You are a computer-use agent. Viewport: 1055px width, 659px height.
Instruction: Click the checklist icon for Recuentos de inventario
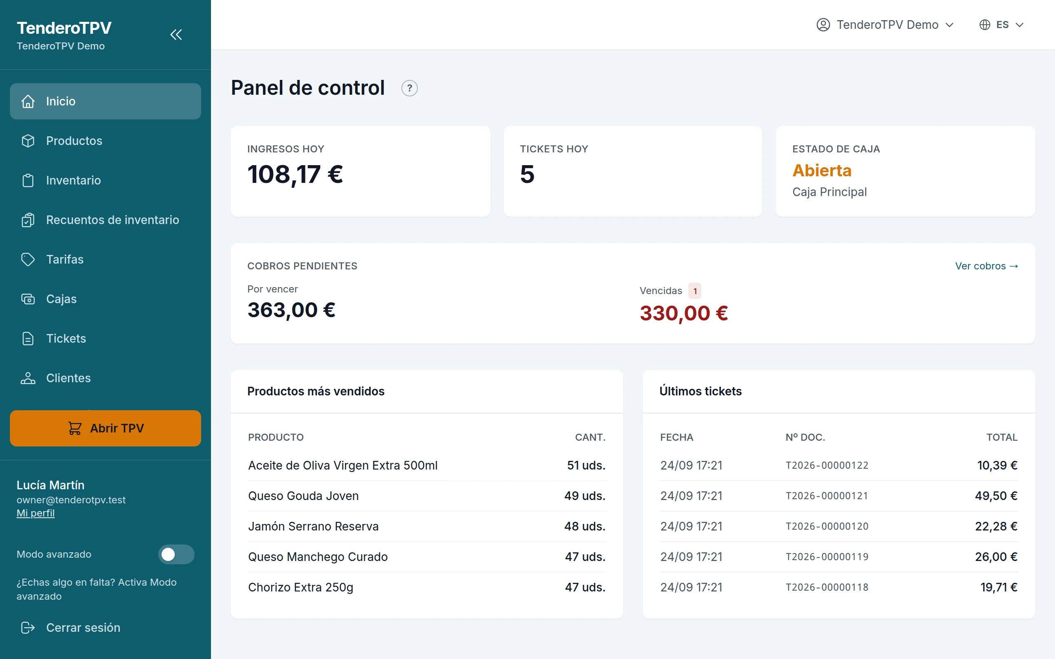point(28,220)
